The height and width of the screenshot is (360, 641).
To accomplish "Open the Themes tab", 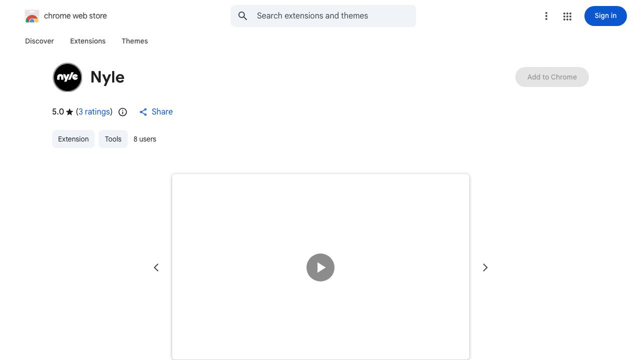I will click(135, 41).
